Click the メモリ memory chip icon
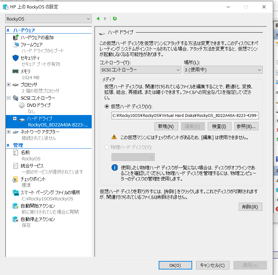Screen dimensions: 278x275 click(15, 71)
